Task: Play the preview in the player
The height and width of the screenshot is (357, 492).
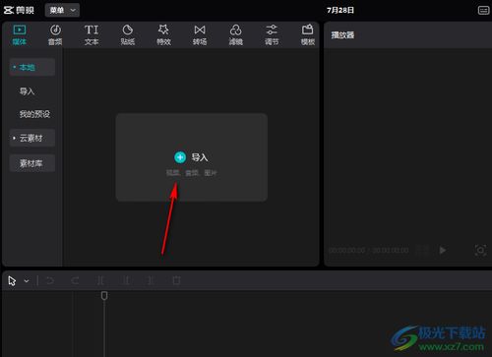Action: 443,250
